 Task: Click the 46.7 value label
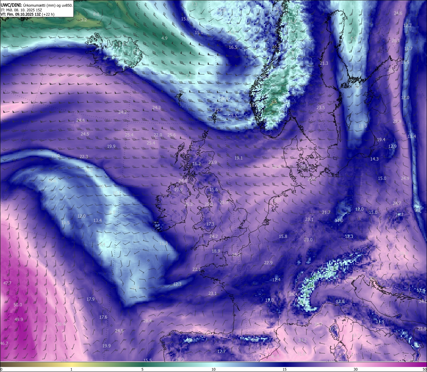click(x=4, y=344)
